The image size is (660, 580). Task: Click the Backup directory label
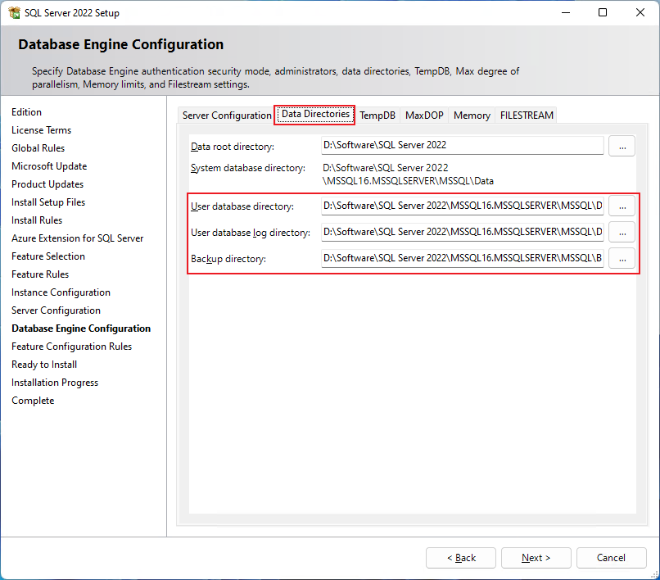(228, 259)
